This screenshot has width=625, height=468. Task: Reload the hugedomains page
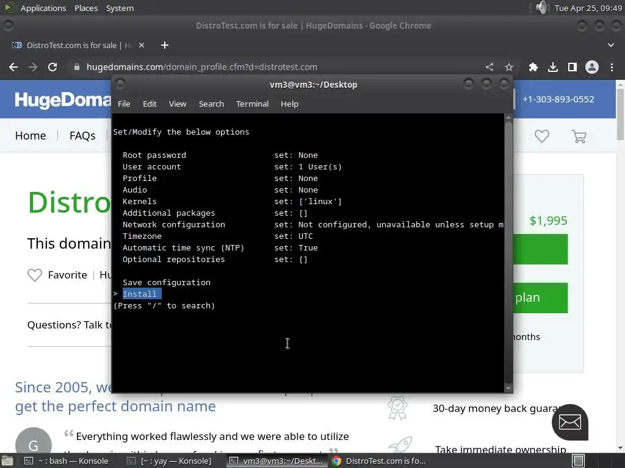pyautogui.click(x=52, y=67)
